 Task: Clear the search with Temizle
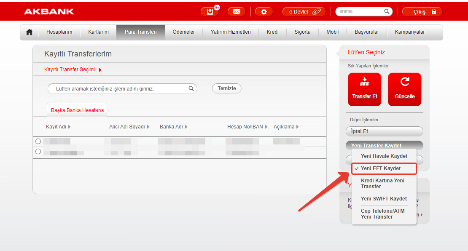point(226,88)
